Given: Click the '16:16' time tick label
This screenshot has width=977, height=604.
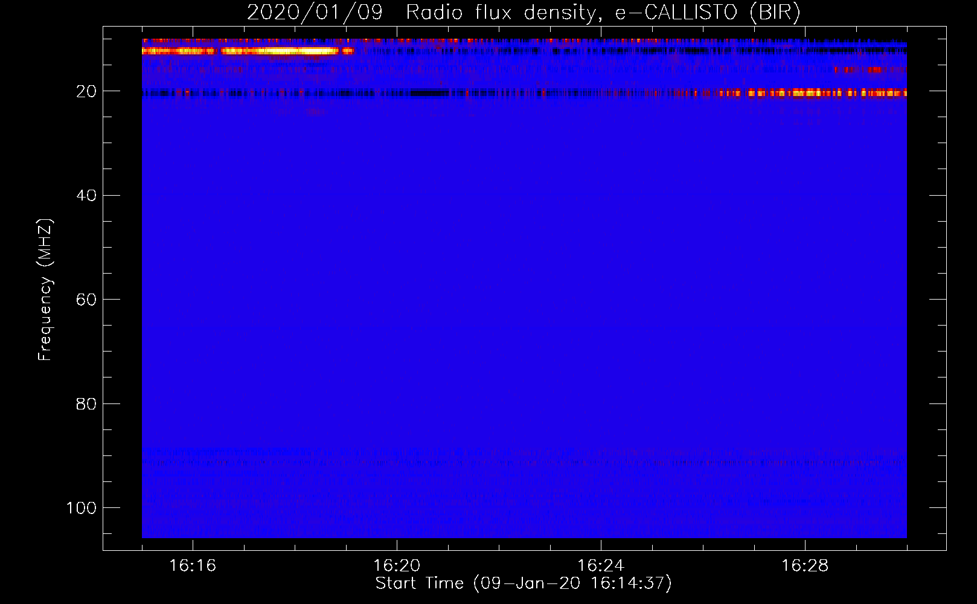Looking at the screenshot, I should 193,566.
